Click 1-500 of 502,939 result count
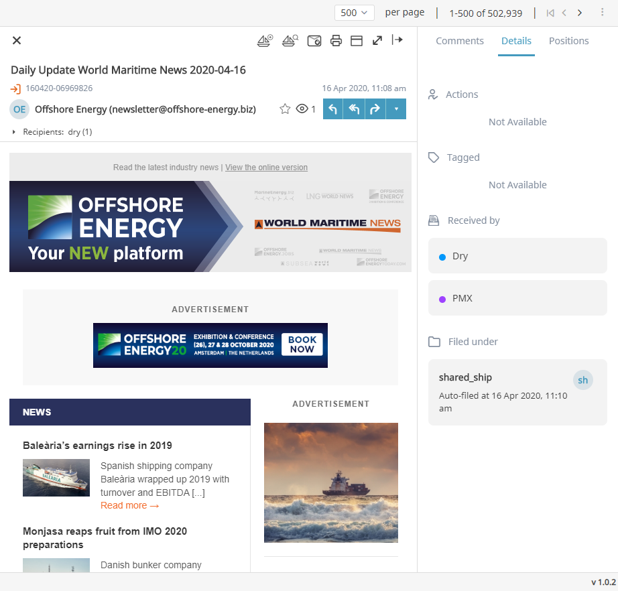Viewport: 618px width, 591px height. coord(485,13)
